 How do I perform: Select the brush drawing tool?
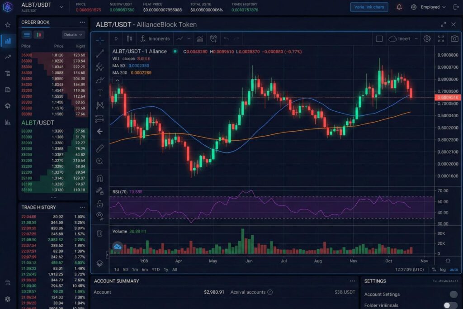coord(100,80)
